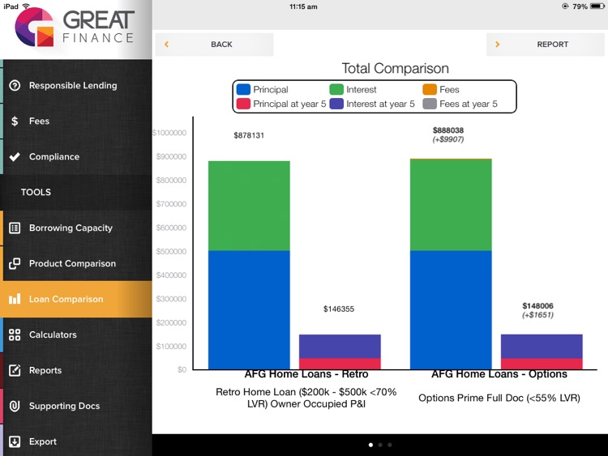Click the orange Fees legend swatch
Image resolution: width=608 pixels, height=456 pixels.
point(430,89)
